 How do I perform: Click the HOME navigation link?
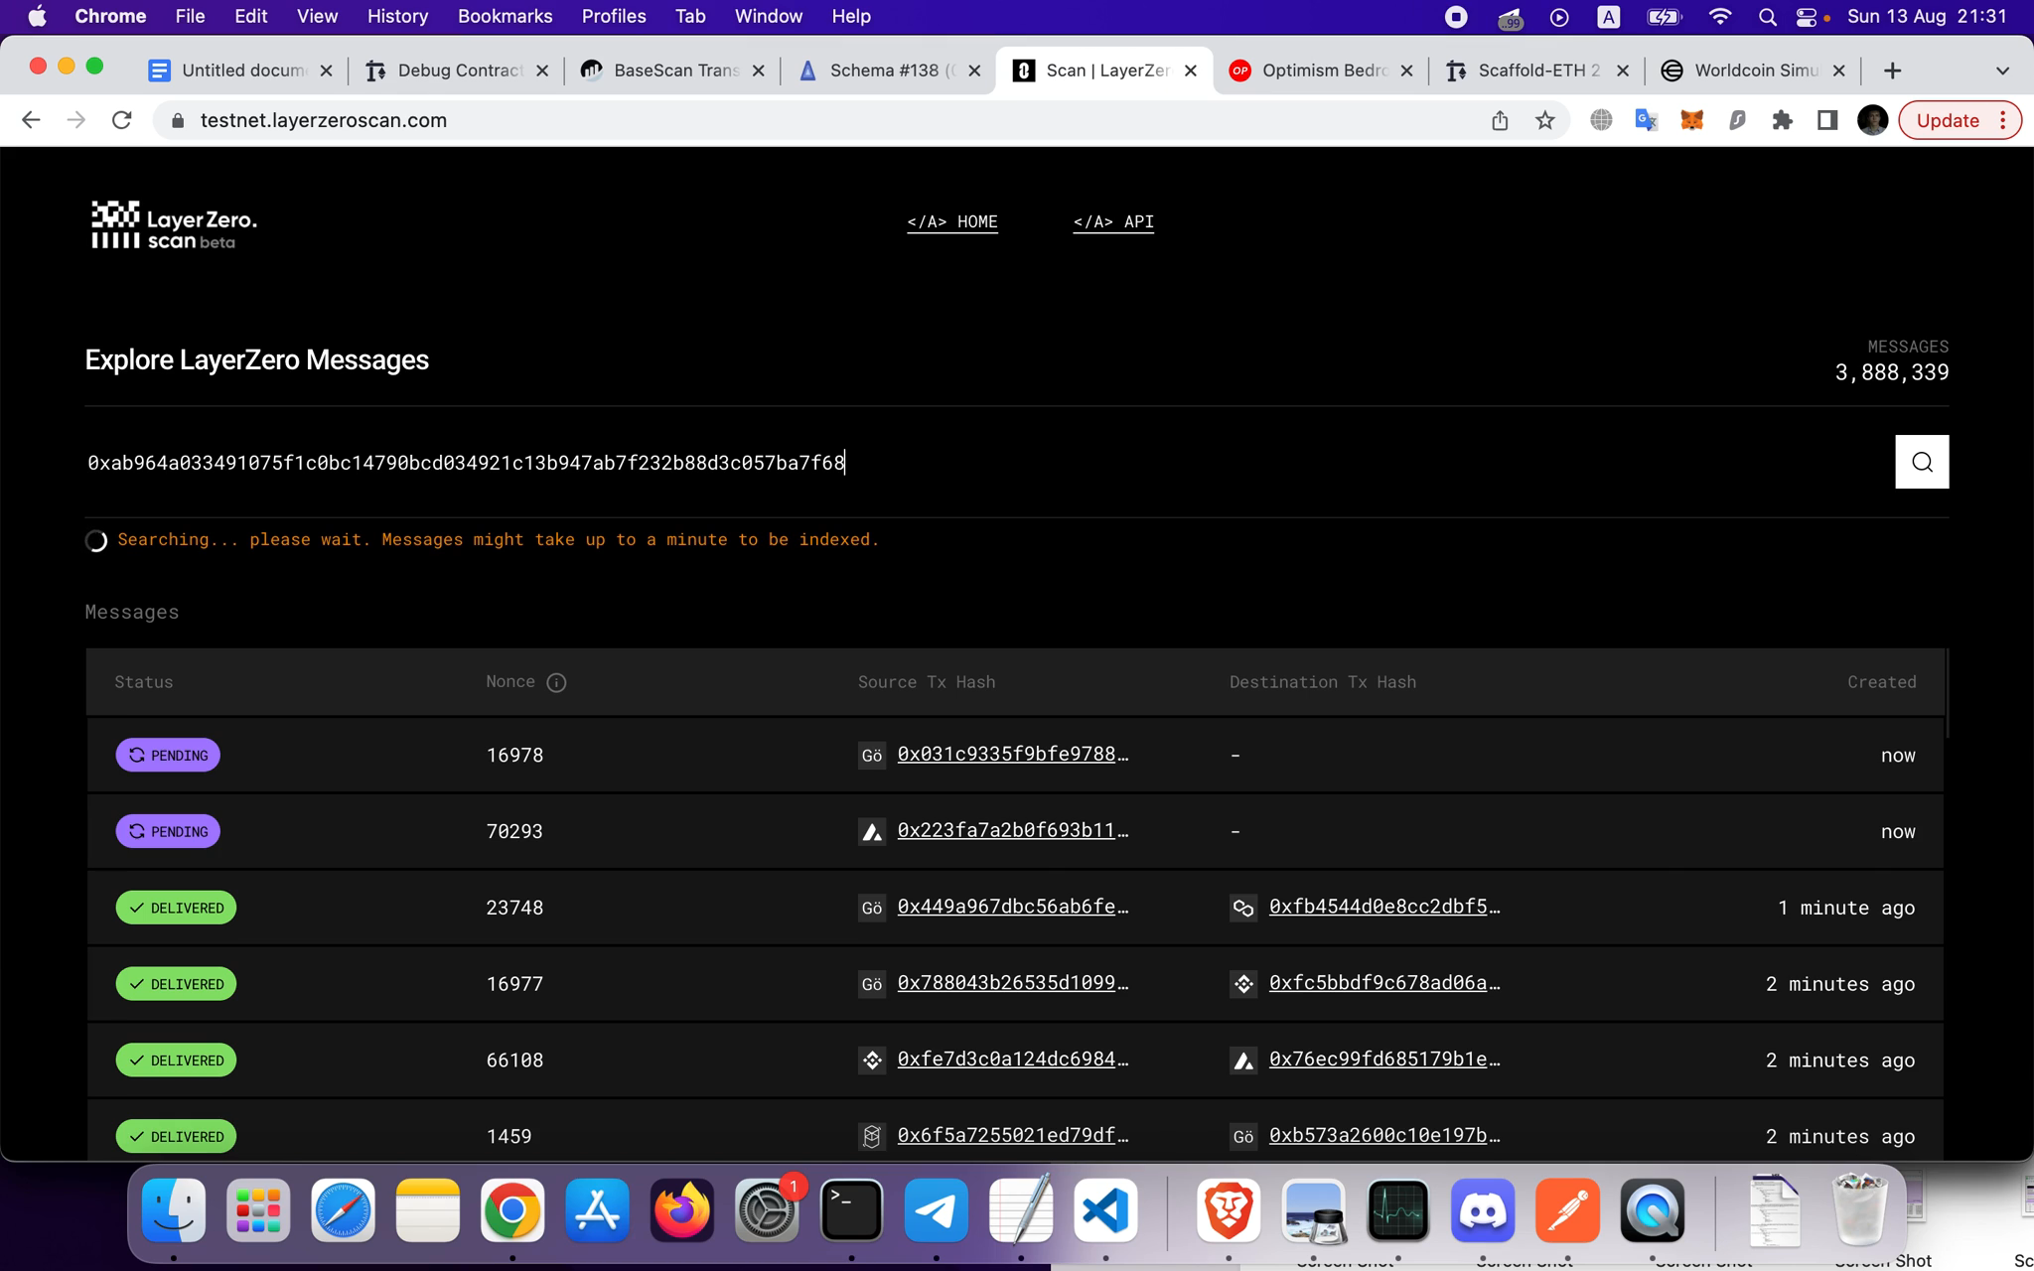(x=952, y=221)
